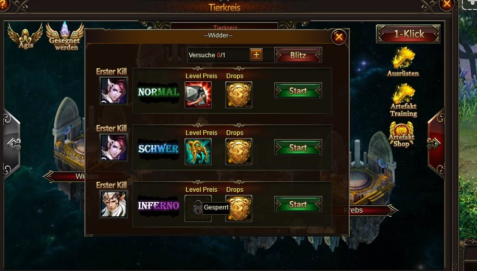Go to the previous zodiac with left arrow
This screenshot has height=271, width=477.
coord(12,143)
